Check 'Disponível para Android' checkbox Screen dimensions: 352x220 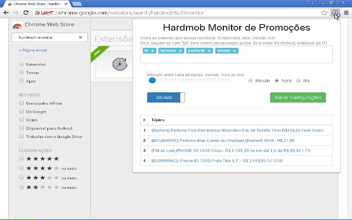[21, 128]
